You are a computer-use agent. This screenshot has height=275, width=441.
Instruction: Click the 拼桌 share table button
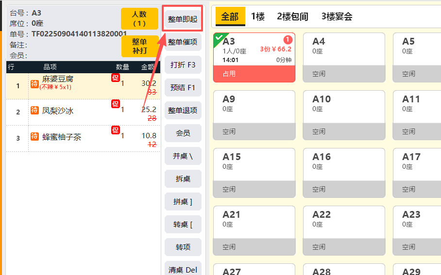[x=183, y=201]
